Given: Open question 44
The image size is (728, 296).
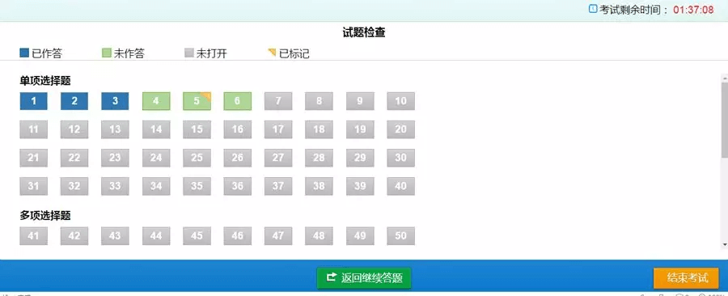Looking at the screenshot, I should (156, 235).
